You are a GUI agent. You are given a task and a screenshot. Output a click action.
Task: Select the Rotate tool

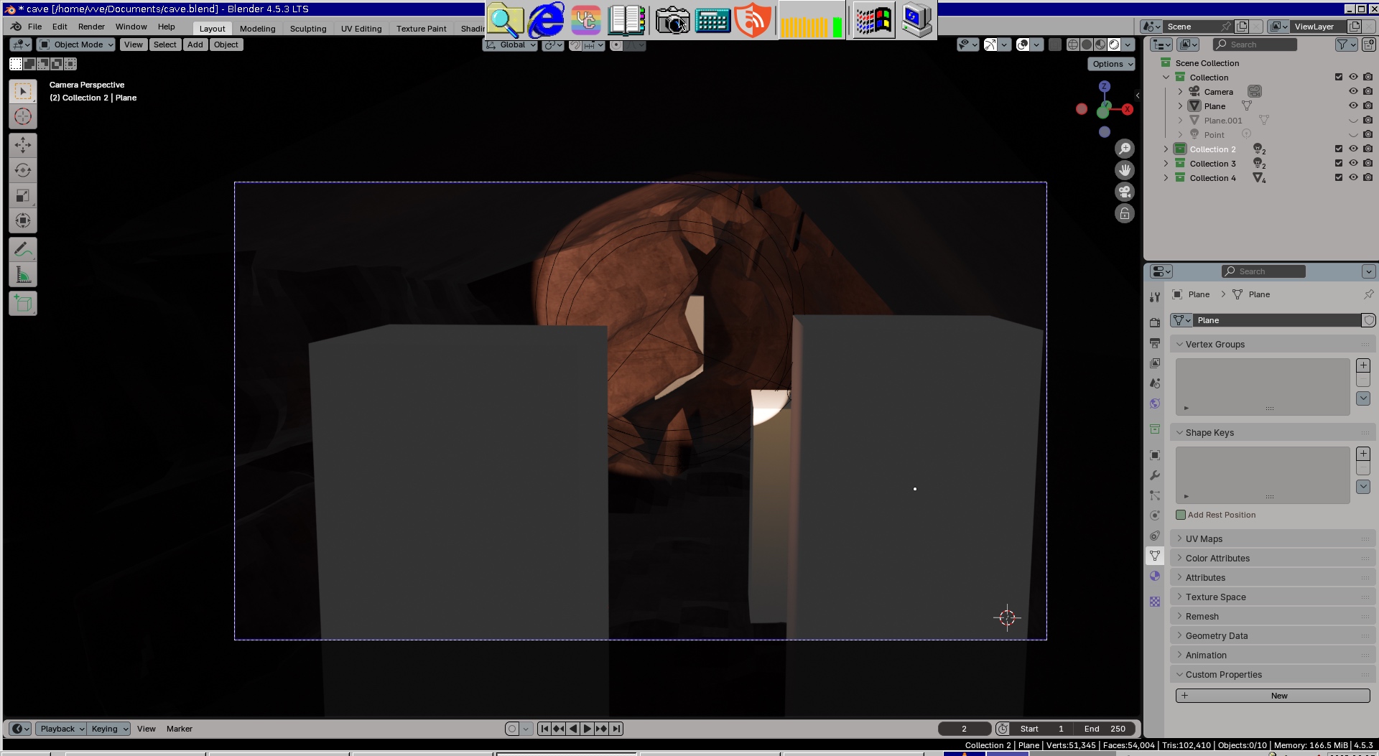tap(23, 170)
